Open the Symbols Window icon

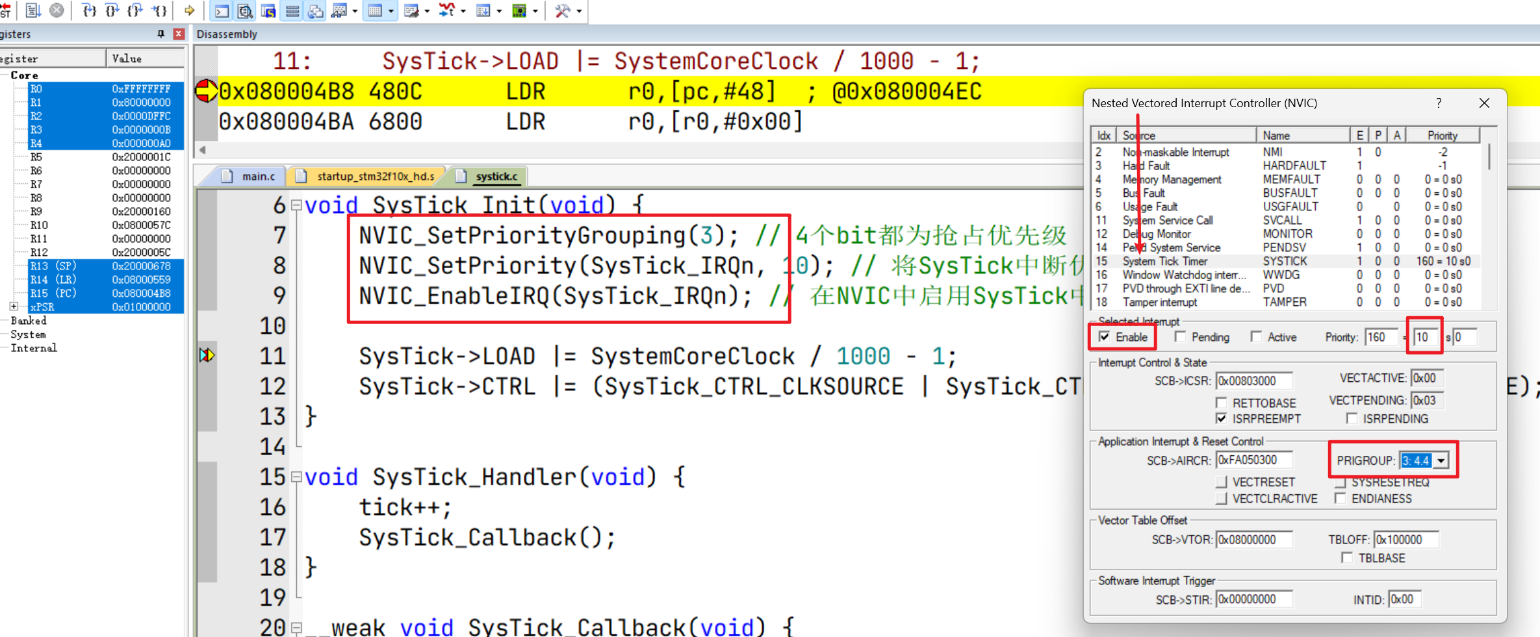pyautogui.click(x=268, y=10)
